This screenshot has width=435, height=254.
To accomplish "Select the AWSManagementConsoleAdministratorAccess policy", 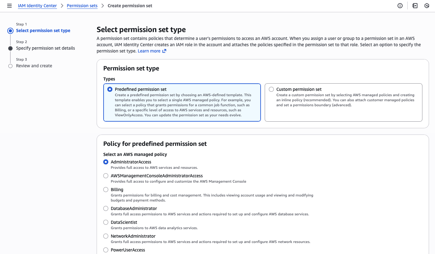I will point(106,175).
